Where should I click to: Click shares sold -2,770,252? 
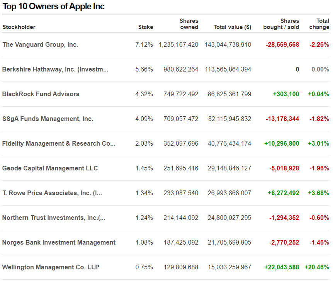[x=284, y=242]
